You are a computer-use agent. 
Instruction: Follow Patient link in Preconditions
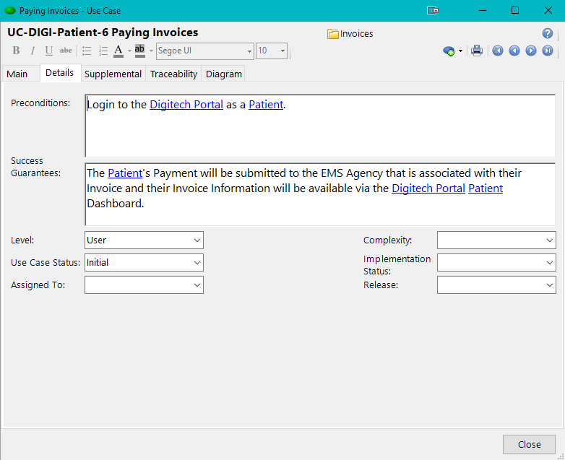[x=266, y=105]
